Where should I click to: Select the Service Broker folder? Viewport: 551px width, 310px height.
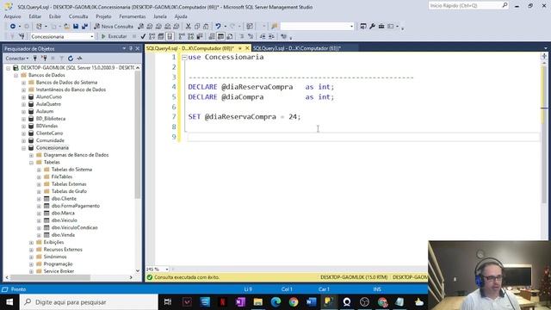tap(59, 271)
